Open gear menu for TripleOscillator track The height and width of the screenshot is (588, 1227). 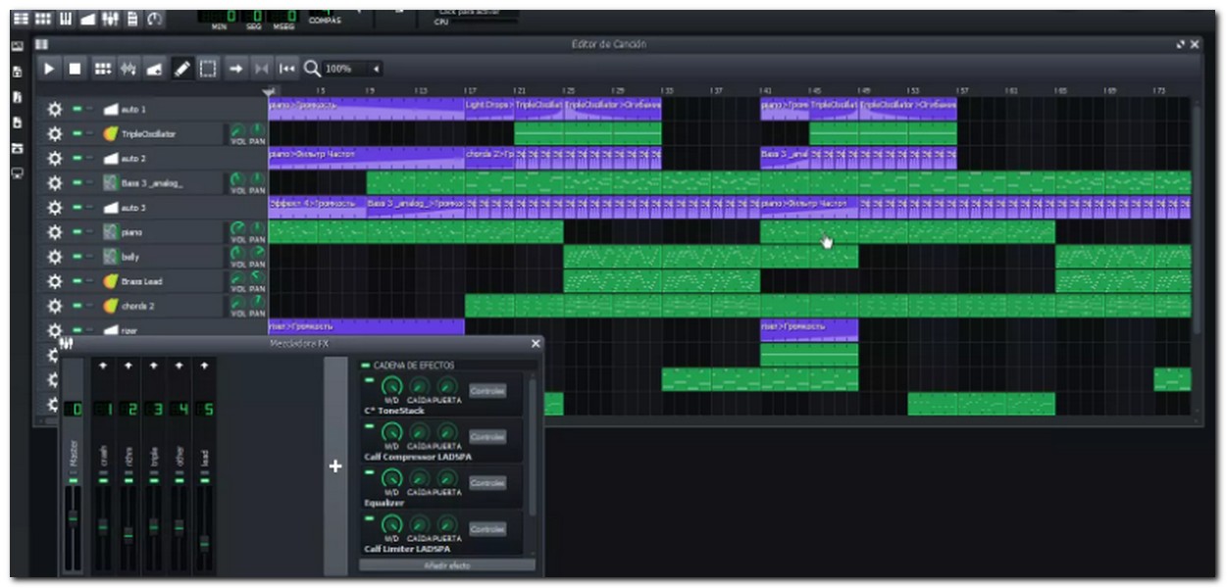pos(55,133)
